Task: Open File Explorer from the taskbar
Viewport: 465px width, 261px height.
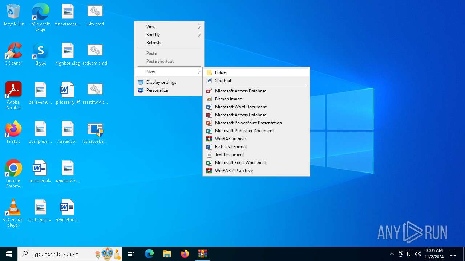Action: click(x=167, y=254)
